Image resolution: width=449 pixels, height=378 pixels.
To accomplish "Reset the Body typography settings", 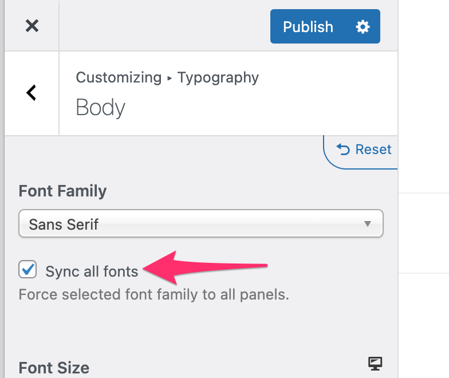I will (364, 149).
